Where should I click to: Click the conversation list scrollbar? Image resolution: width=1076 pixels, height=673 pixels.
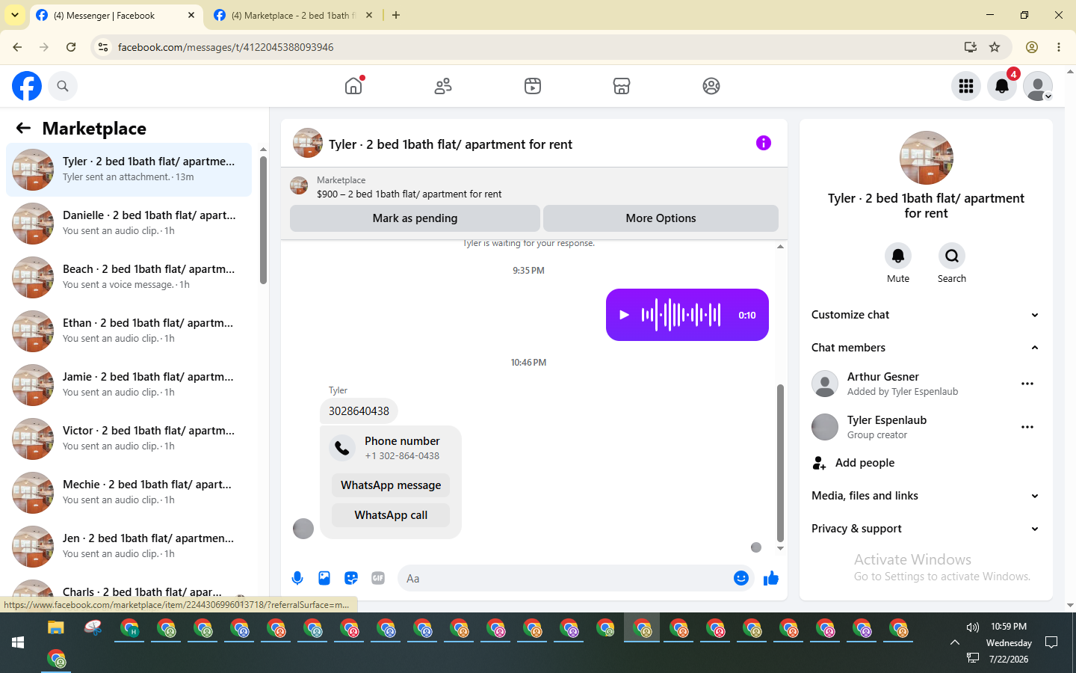coord(263,220)
